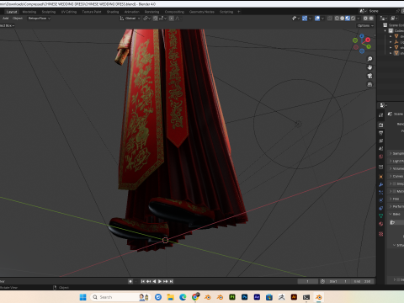Toggle camera view icon in viewport

369,76
